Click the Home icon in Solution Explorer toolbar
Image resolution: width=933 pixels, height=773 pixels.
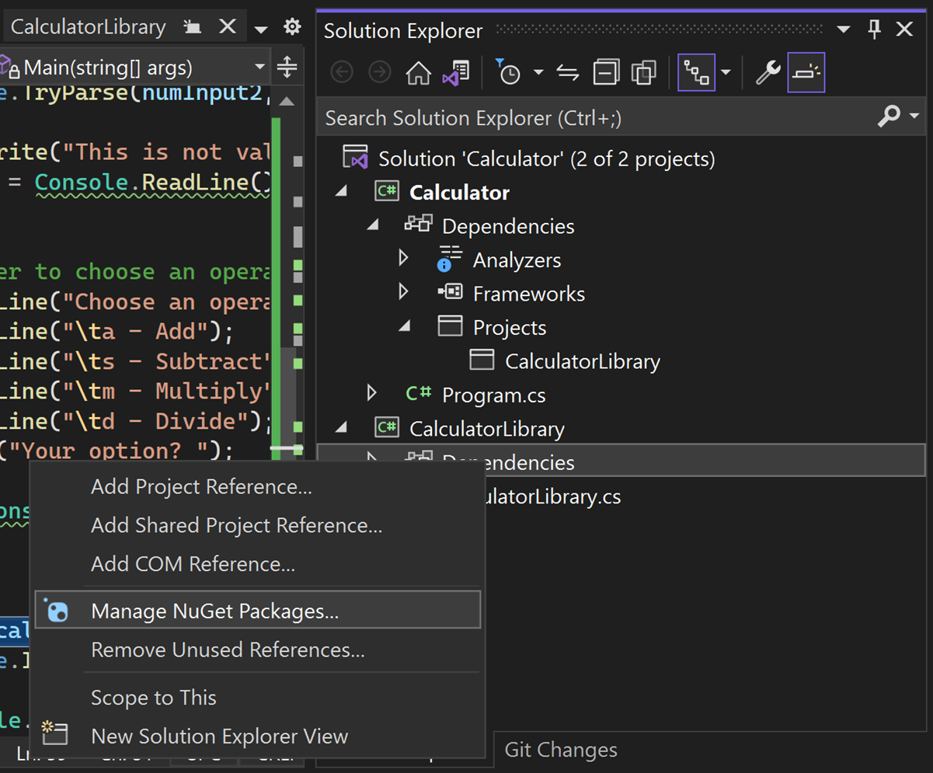coord(419,72)
